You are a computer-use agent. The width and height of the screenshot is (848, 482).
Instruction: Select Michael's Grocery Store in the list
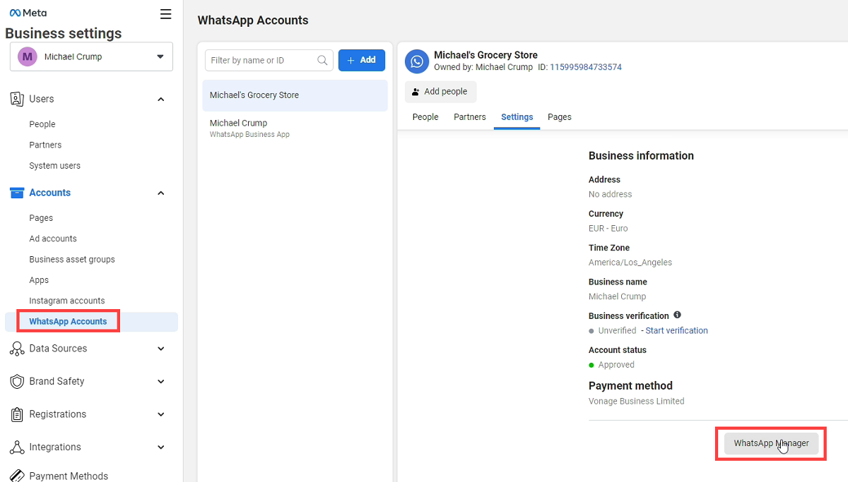pyautogui.click(x=295, y=95)
